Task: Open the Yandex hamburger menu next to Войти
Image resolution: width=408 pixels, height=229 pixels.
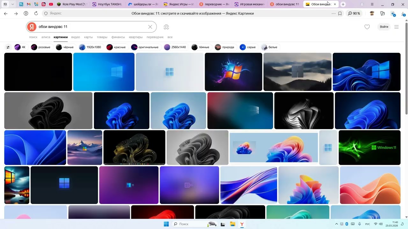Action: pyautogui.click(x=397, y=27)
